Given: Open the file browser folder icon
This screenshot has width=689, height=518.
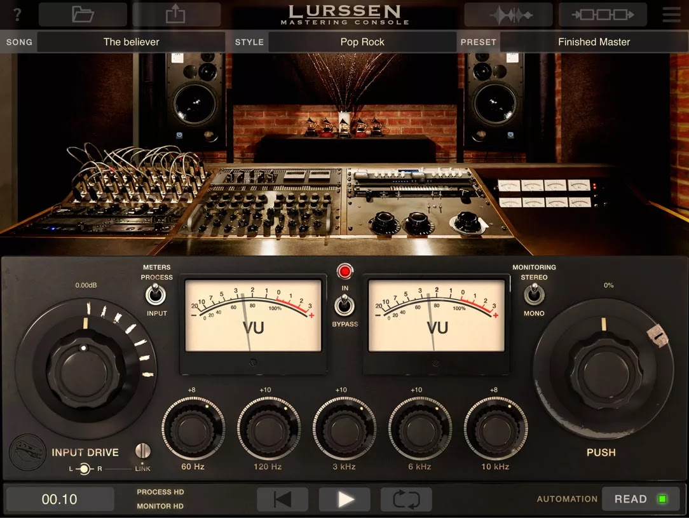Looking at the screenshot, I should pyautogui.click(x=82, y=14).
